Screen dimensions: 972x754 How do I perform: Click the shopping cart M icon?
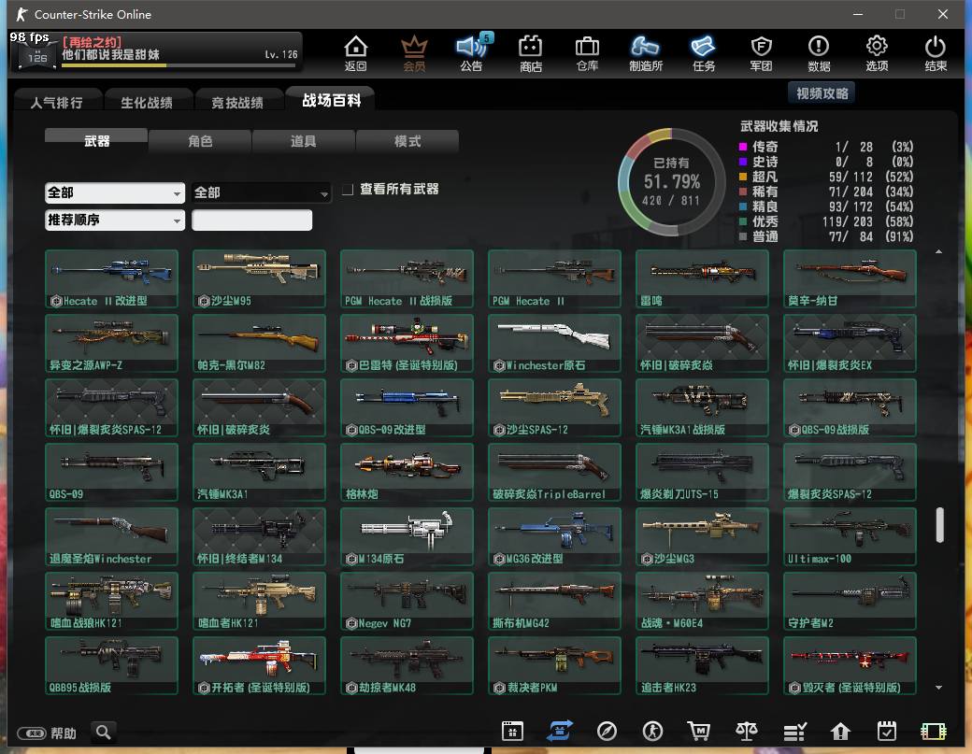point(699,732)
